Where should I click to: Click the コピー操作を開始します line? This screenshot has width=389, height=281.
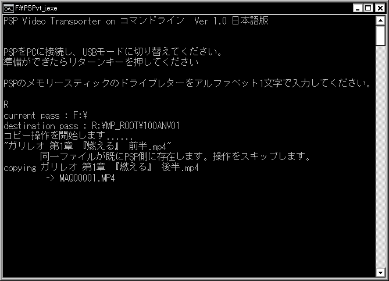[x=68, y=136]
